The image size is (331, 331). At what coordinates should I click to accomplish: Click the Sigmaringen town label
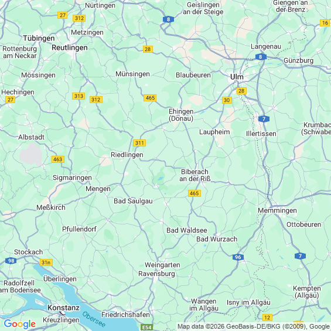pyautogui.click(x=72, y=178)
